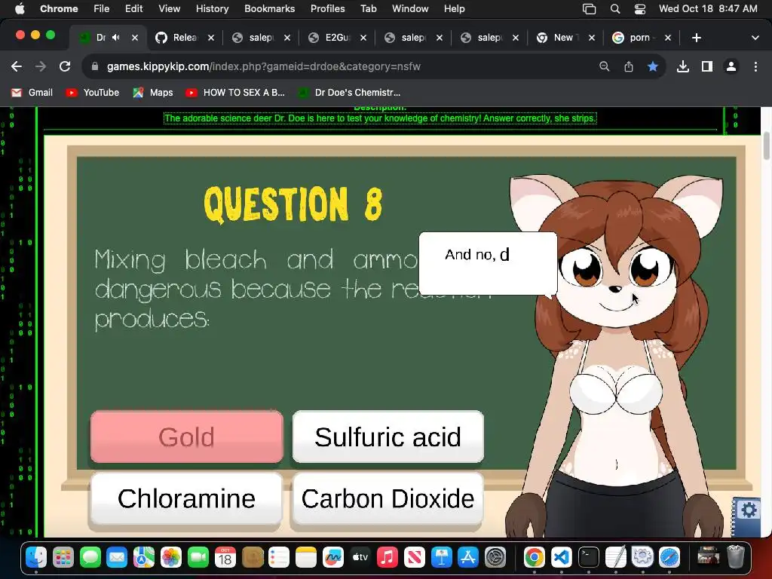Expand the tab search chevron
Image resolution: width=772 pixels, height=579 pixels.
pyautogui.click(x=755, y=38)
